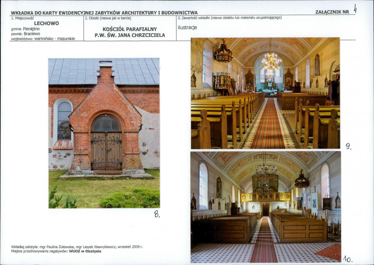Click the handwritten photo number 8
The width and height of the screenshot is (374, 265).
[157, 214]
